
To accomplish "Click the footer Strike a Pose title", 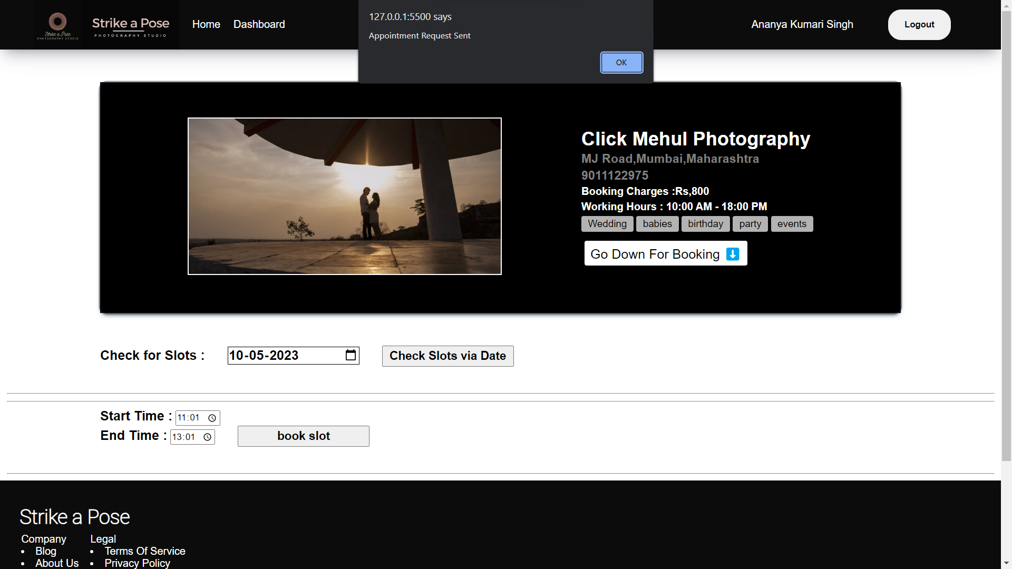I will (x=75, y=517).
